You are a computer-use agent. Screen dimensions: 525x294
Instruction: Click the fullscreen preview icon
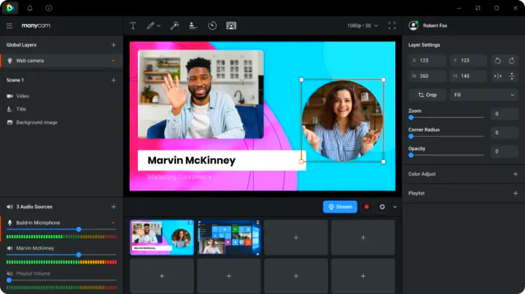[392, 25]
